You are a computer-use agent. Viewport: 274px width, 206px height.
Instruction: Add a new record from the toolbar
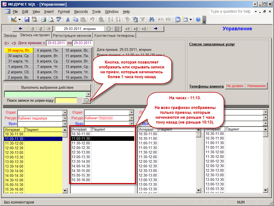tap(161, 19)
